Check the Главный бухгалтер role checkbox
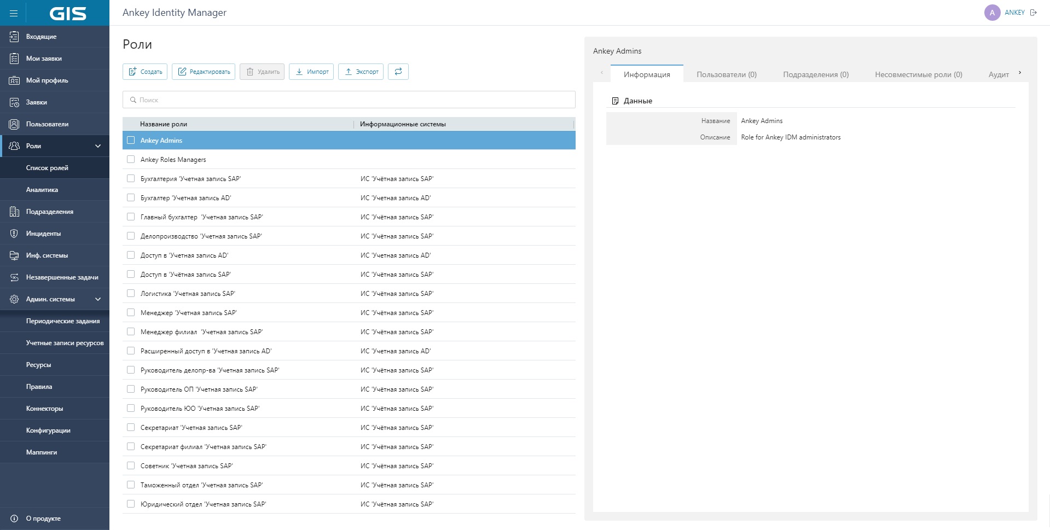The image size is (1050, 530). 131,217
